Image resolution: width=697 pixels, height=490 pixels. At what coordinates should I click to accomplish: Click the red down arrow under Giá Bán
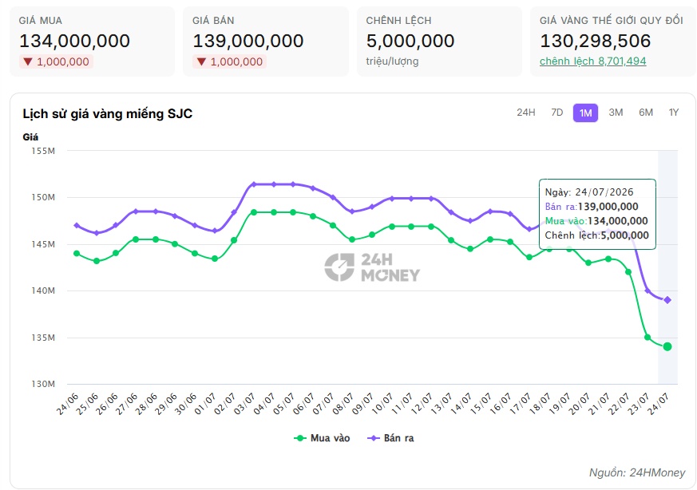[x=201, y=61]
